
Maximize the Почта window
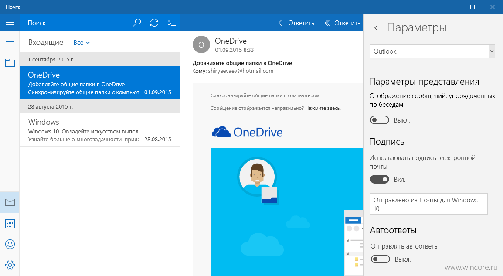click(472, 7)
